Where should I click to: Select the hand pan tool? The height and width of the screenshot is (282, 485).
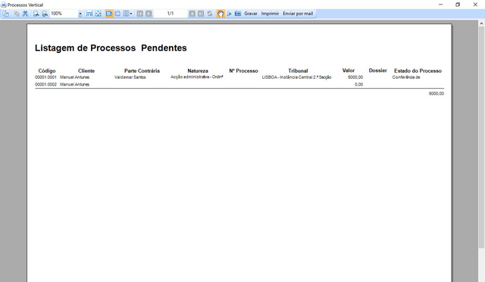pos(221,14)
